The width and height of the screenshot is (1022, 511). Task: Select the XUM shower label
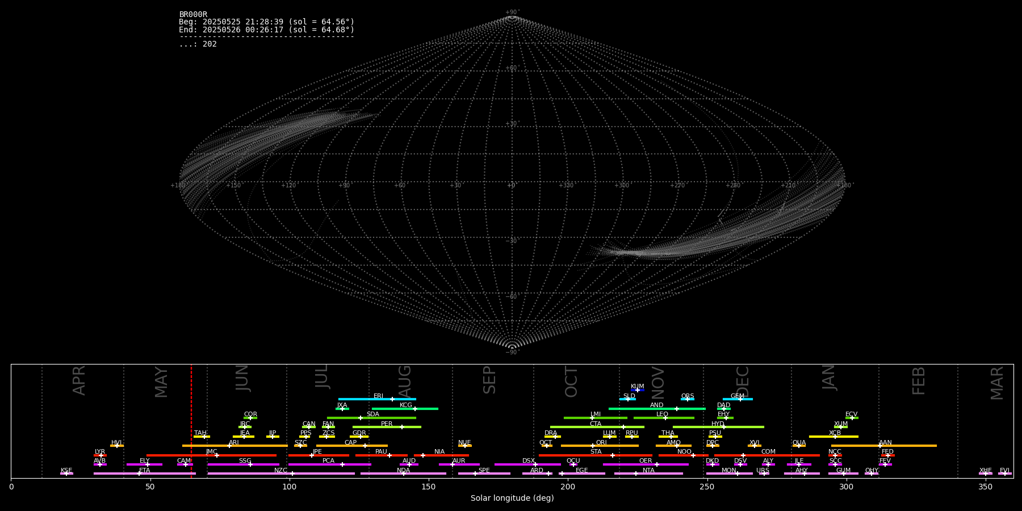pos(840,424)
